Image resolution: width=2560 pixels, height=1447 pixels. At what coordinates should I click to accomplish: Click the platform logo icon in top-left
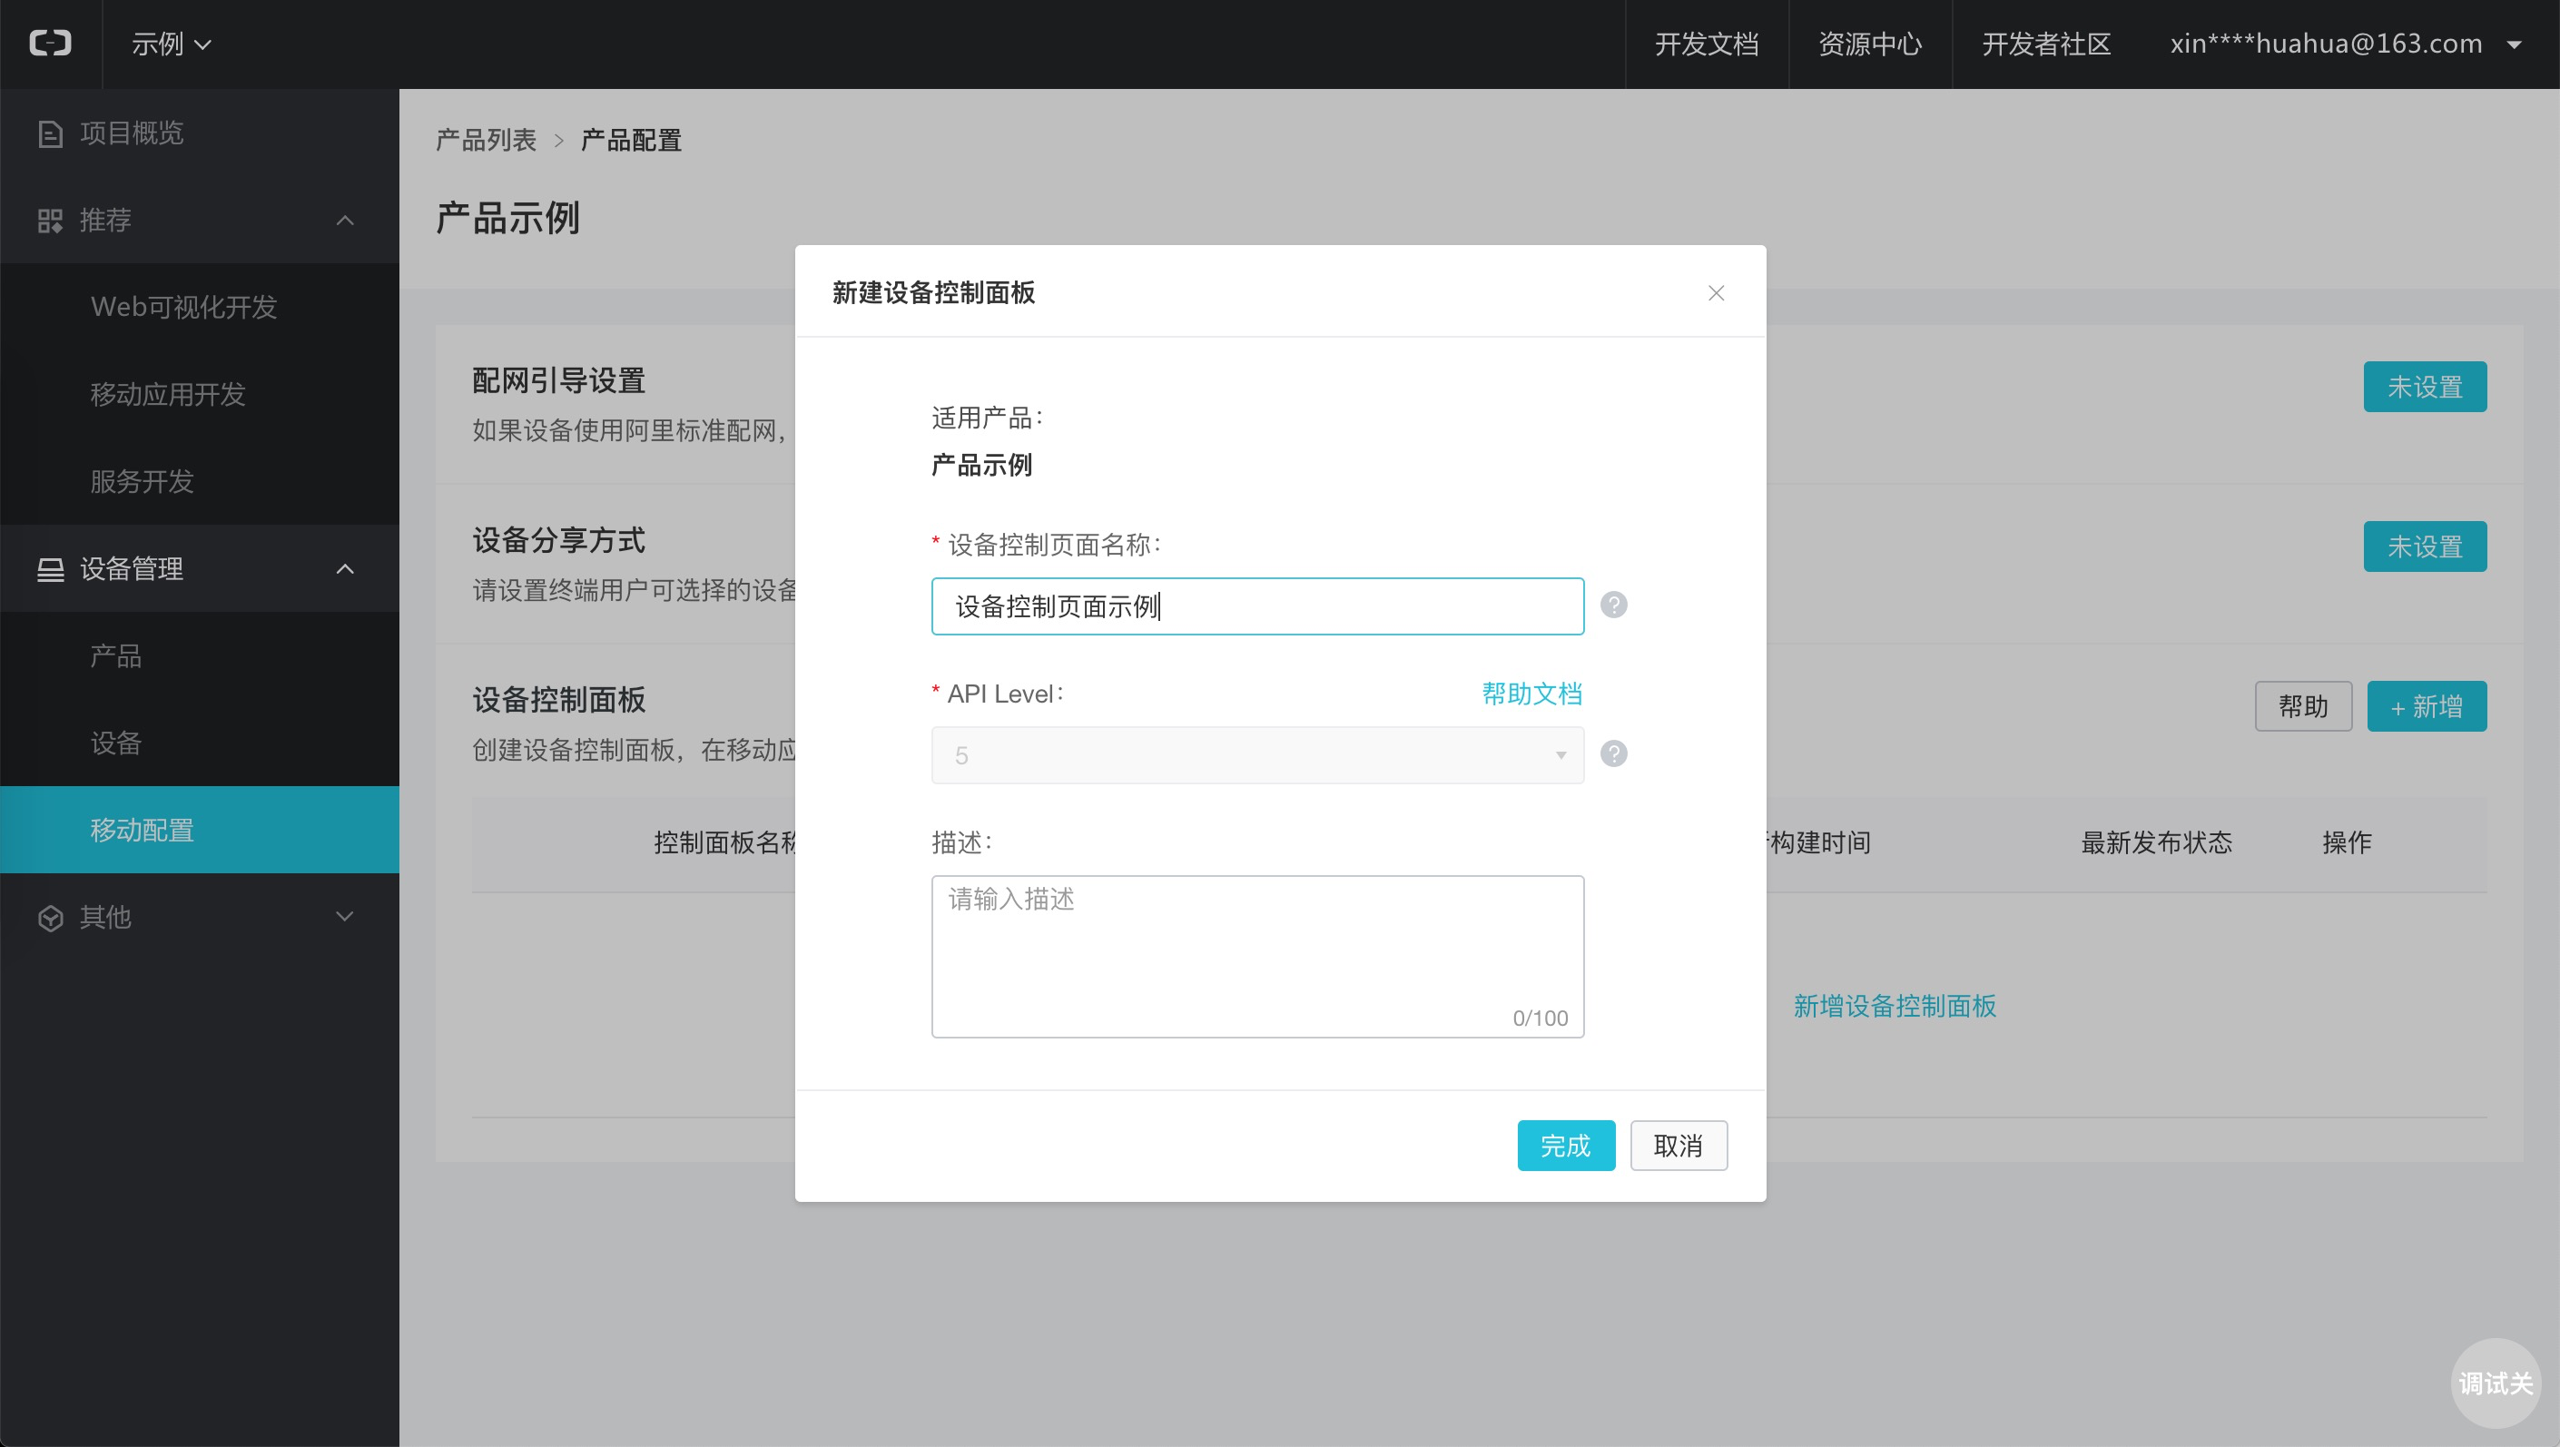click(x=51, y=44)
